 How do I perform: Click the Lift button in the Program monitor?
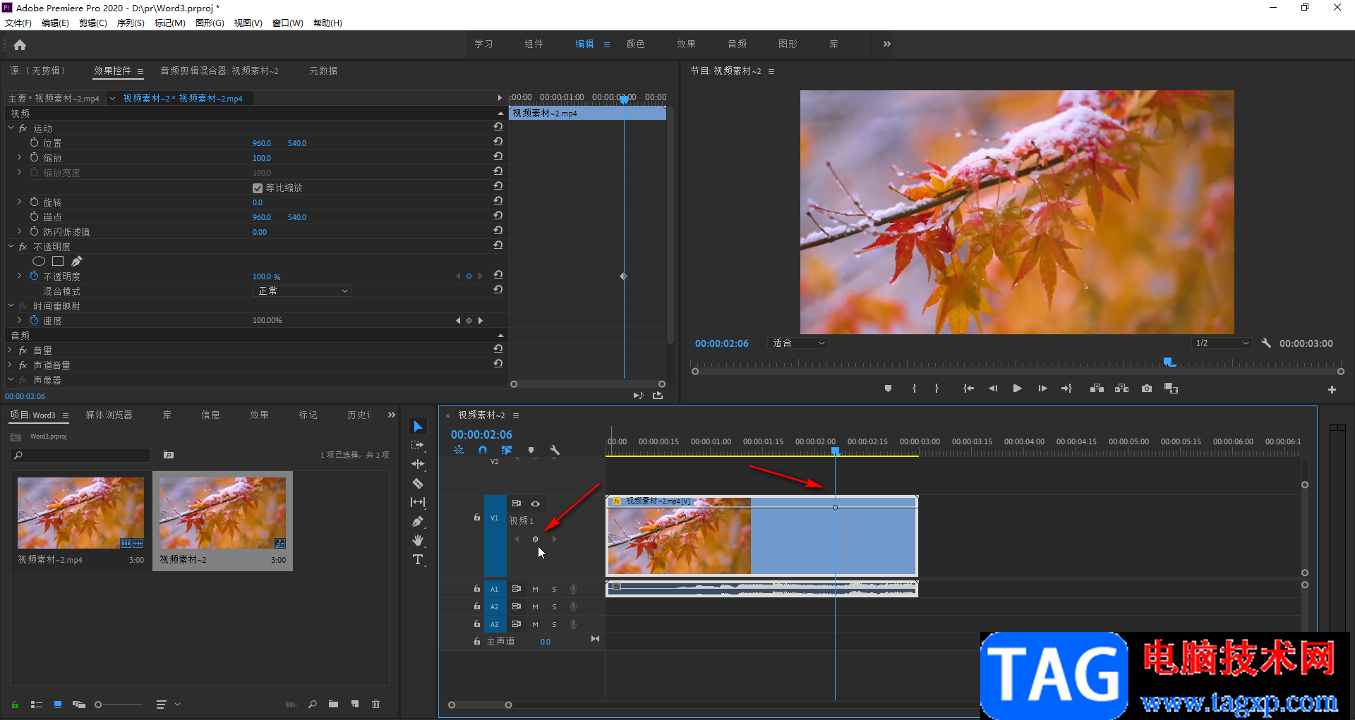tap(1097, 389)
